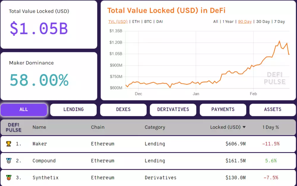Click the bronze medal icon beside Synthetix

pos(9,177)
